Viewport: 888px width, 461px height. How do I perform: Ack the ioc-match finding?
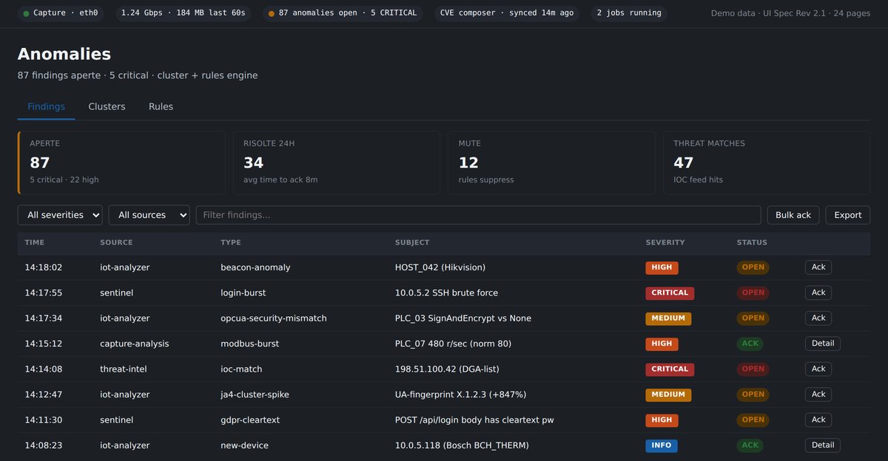coord(818,369)
